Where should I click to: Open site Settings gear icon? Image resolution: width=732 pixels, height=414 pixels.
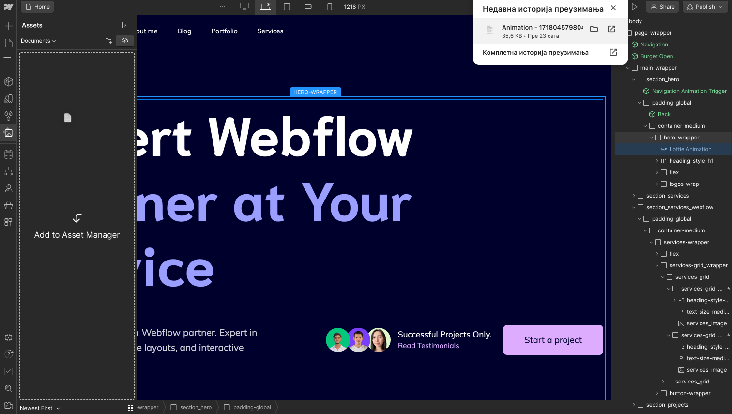click(8, 337)
